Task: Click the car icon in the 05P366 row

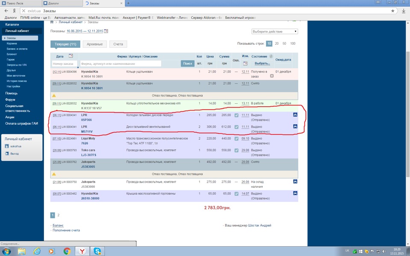Action: point(295,115)
